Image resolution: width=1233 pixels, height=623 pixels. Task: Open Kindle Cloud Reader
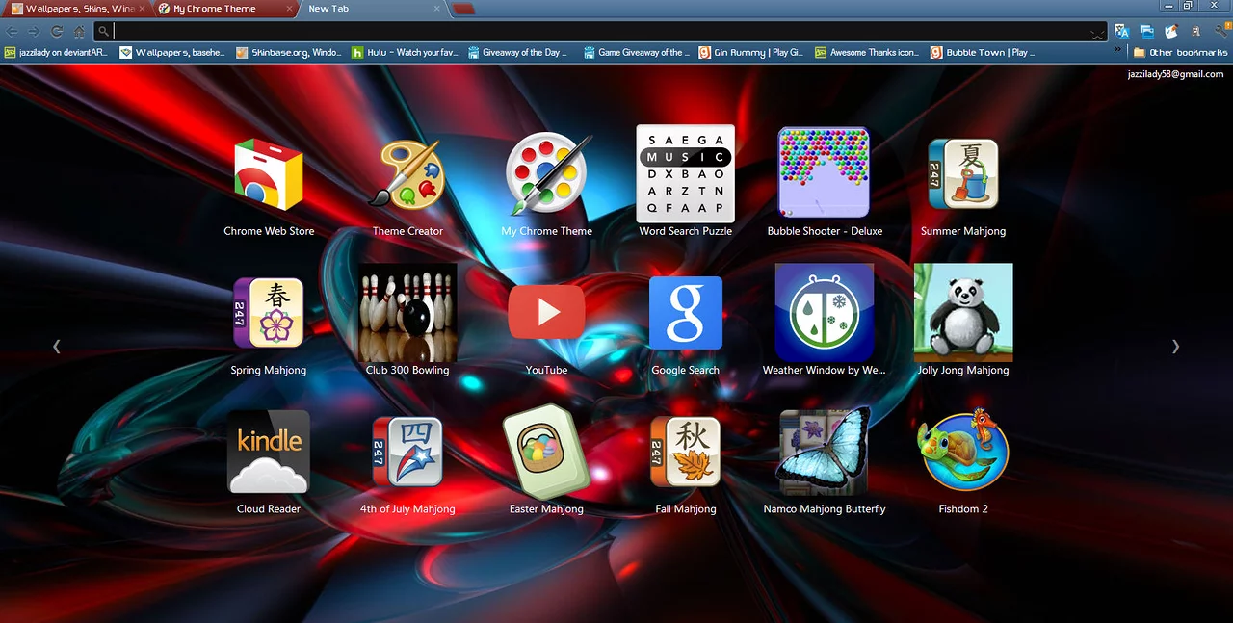point(269,452)
